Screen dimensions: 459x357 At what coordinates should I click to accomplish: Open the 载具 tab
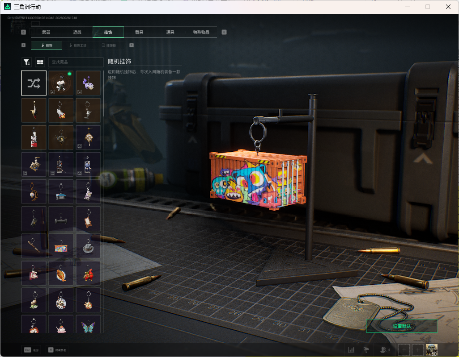tap(139, 32)
